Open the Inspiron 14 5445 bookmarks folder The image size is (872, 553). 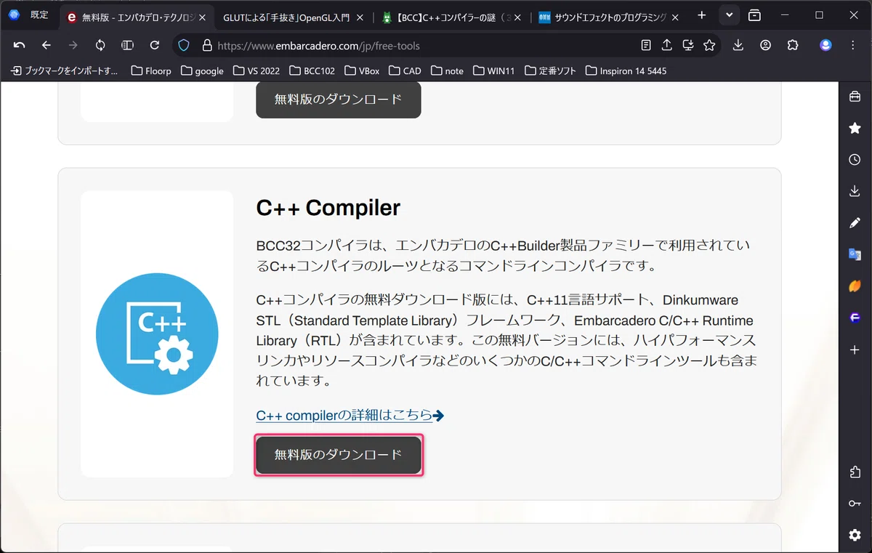pos(625,70)
